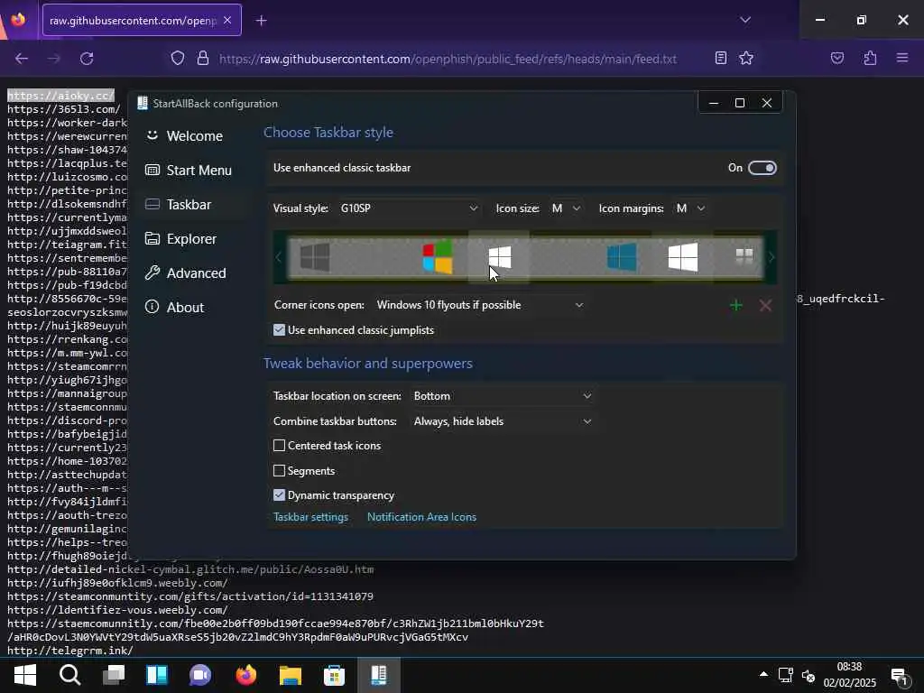Open the tracking protection shield icon

pyautogui.click(x=178, y=59)
